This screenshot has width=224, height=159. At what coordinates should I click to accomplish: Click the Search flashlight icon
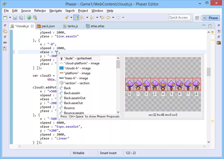(x=66, y=18)
